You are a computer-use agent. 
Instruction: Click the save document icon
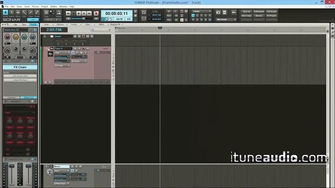[x=225, y=13]
